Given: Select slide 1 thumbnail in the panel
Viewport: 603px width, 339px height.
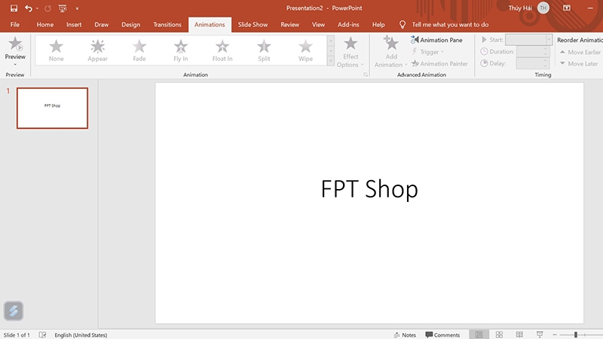Looking at the screenshot, I should click(52, 108).
